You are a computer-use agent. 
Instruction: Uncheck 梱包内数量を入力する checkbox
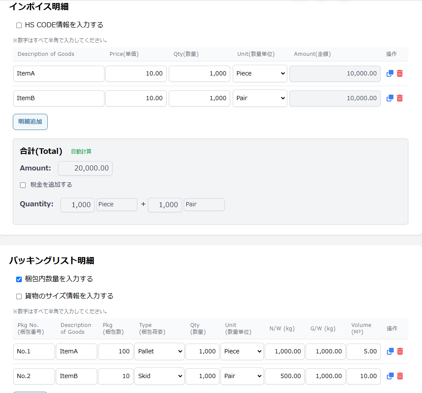(19, 280)
